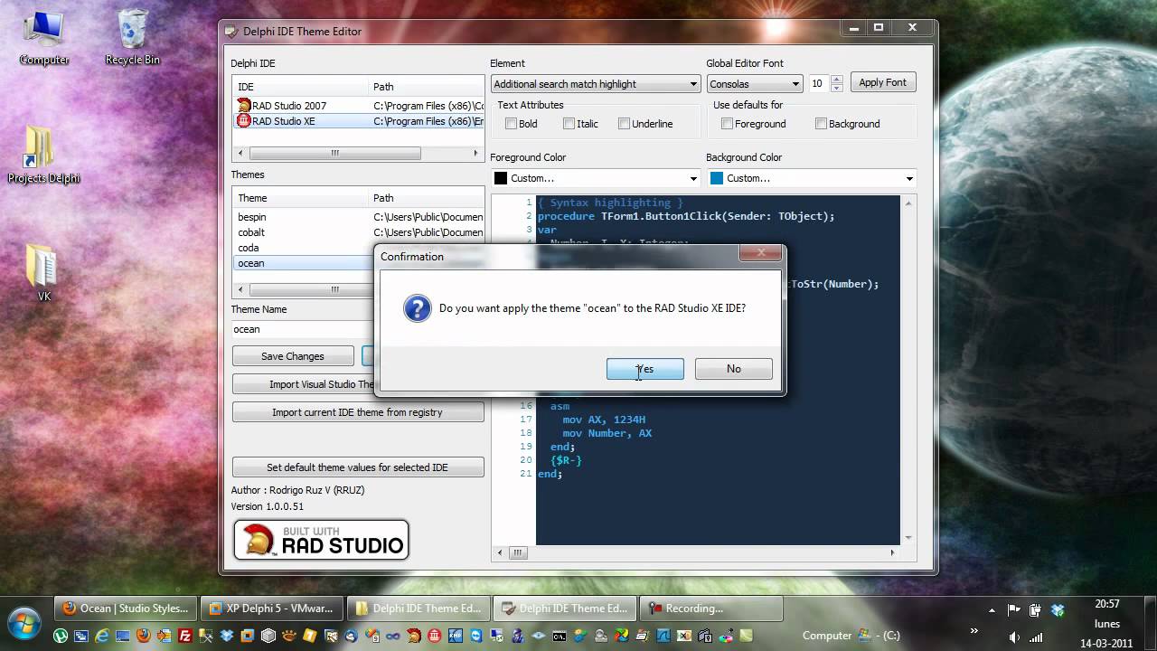Confirm applying the ocean theme with Yes
The height and width of the screenshot is (651, 1157).
click(x=644, y=369)
